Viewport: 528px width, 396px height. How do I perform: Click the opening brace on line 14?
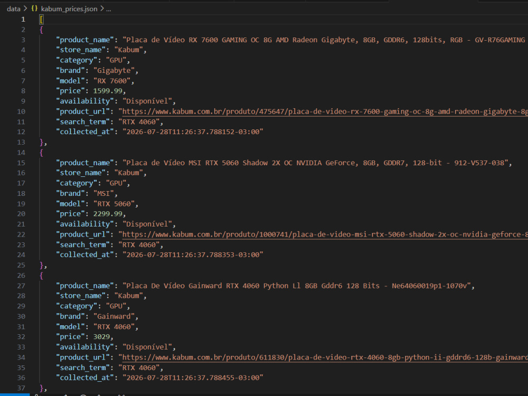point(41,153)
